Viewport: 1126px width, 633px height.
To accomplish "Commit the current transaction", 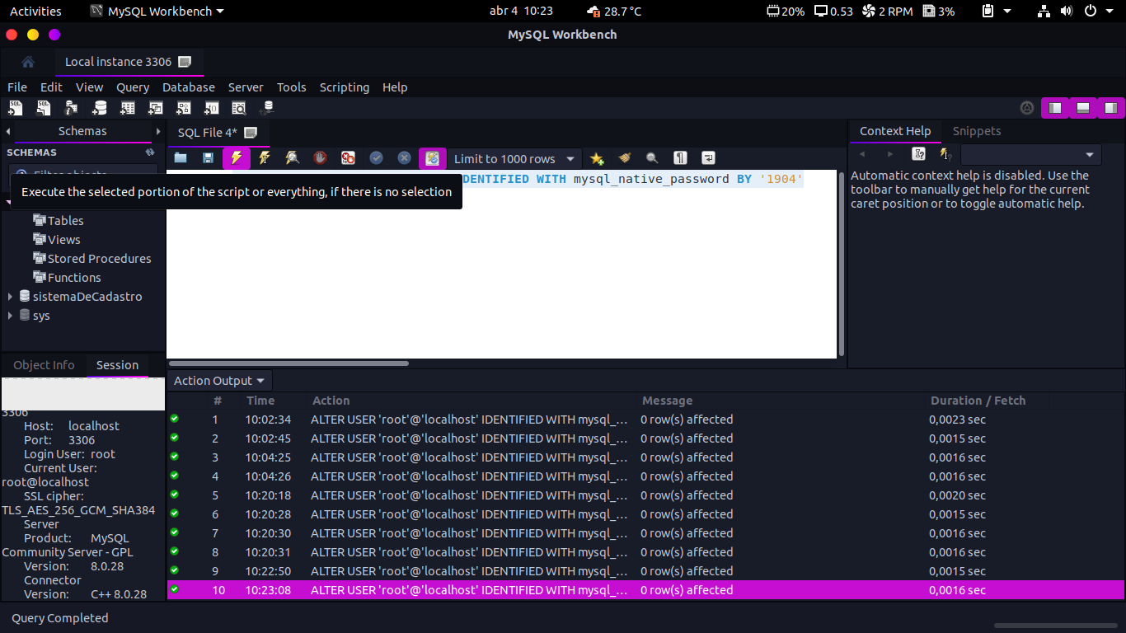I will pos(377,158).
